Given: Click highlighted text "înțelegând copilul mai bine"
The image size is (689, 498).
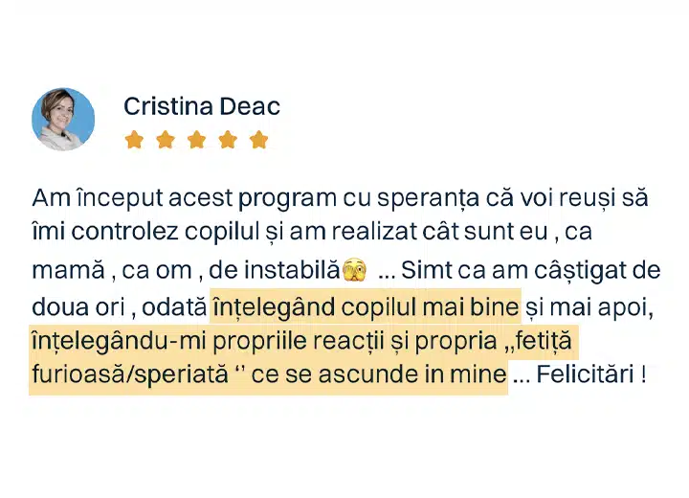Looking at the screenshot, I should tap(365, 307).
